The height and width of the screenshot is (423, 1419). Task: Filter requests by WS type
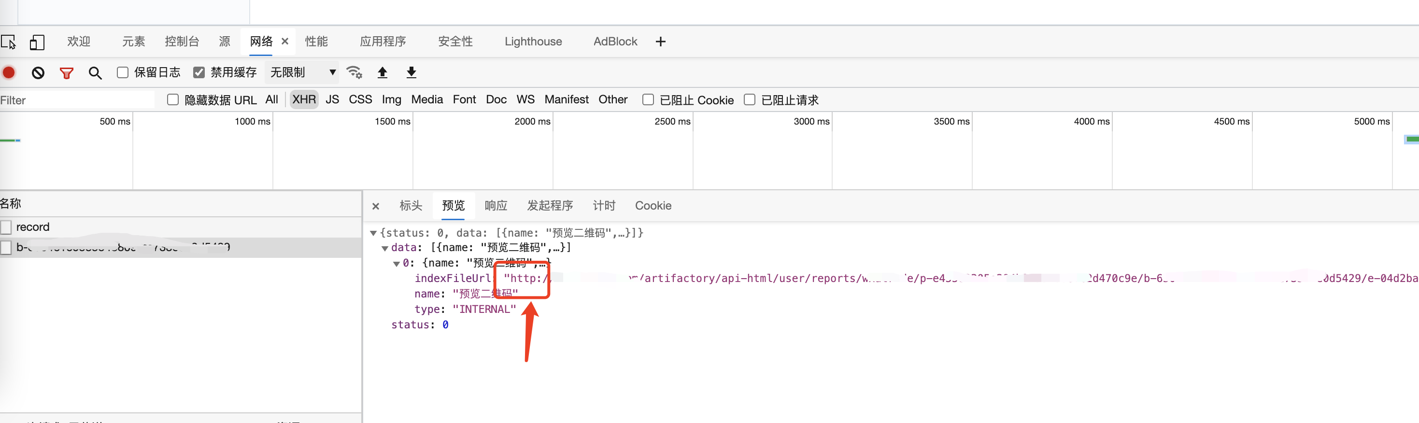tap(525, 99)
